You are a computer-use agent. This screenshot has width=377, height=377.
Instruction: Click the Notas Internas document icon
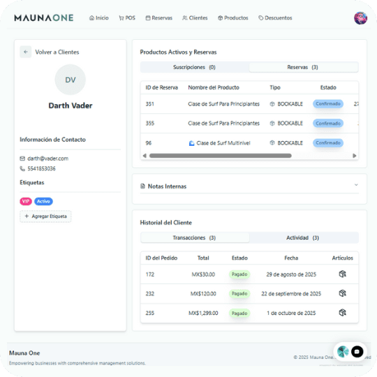(x=142, y=186)
